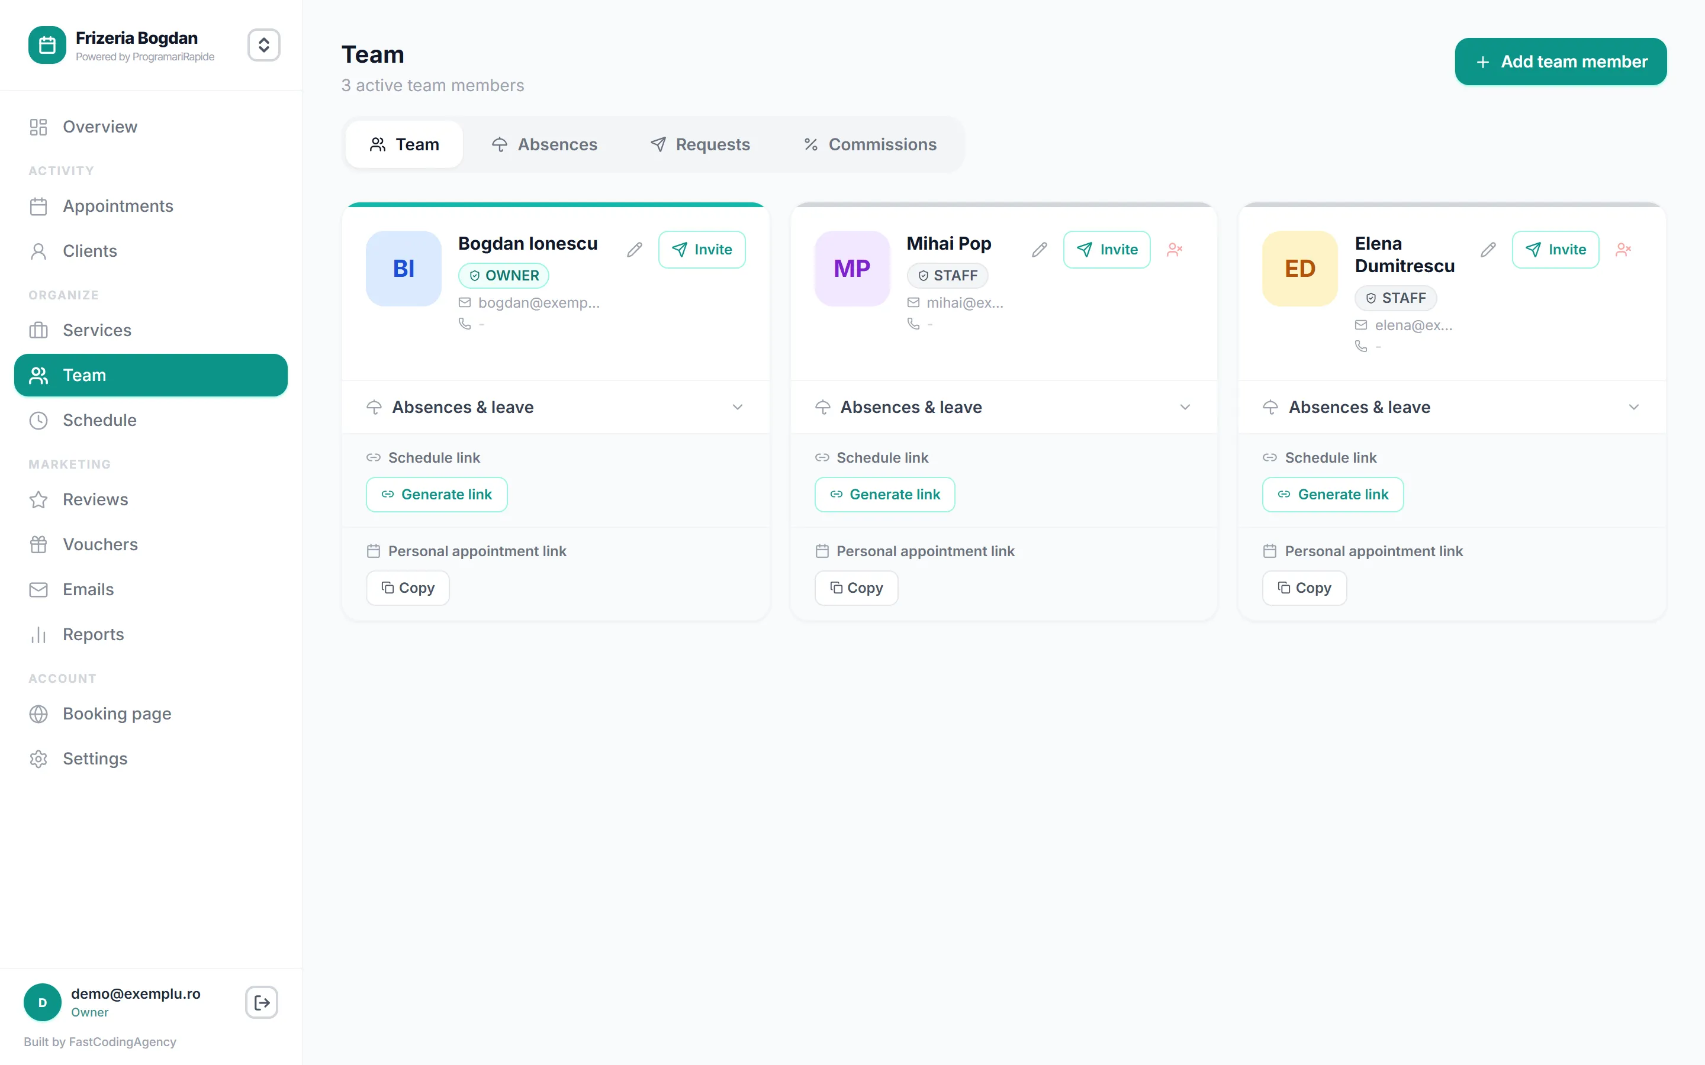Go to Vouchers in the sidebar

click(151, 544)
